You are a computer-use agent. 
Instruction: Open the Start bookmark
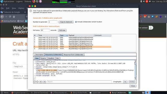click(21, 21)
